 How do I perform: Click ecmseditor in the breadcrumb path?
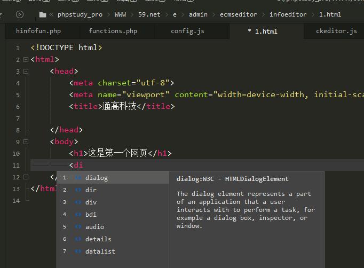pyautogui.click(x=238, y=14)
